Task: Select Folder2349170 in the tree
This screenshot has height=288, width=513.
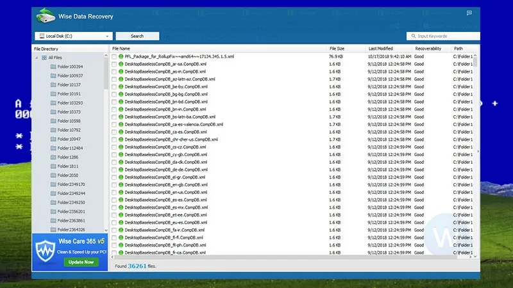Action: [71, 184]
